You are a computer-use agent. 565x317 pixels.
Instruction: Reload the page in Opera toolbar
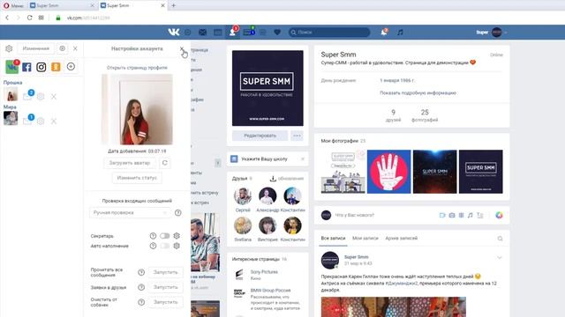29,18
